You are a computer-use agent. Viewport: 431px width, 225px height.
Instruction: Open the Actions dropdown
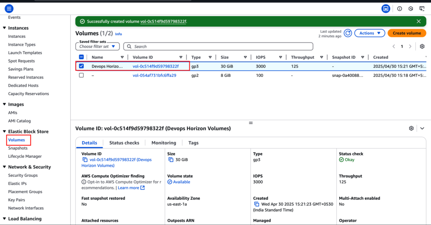(x=370, y=33)
